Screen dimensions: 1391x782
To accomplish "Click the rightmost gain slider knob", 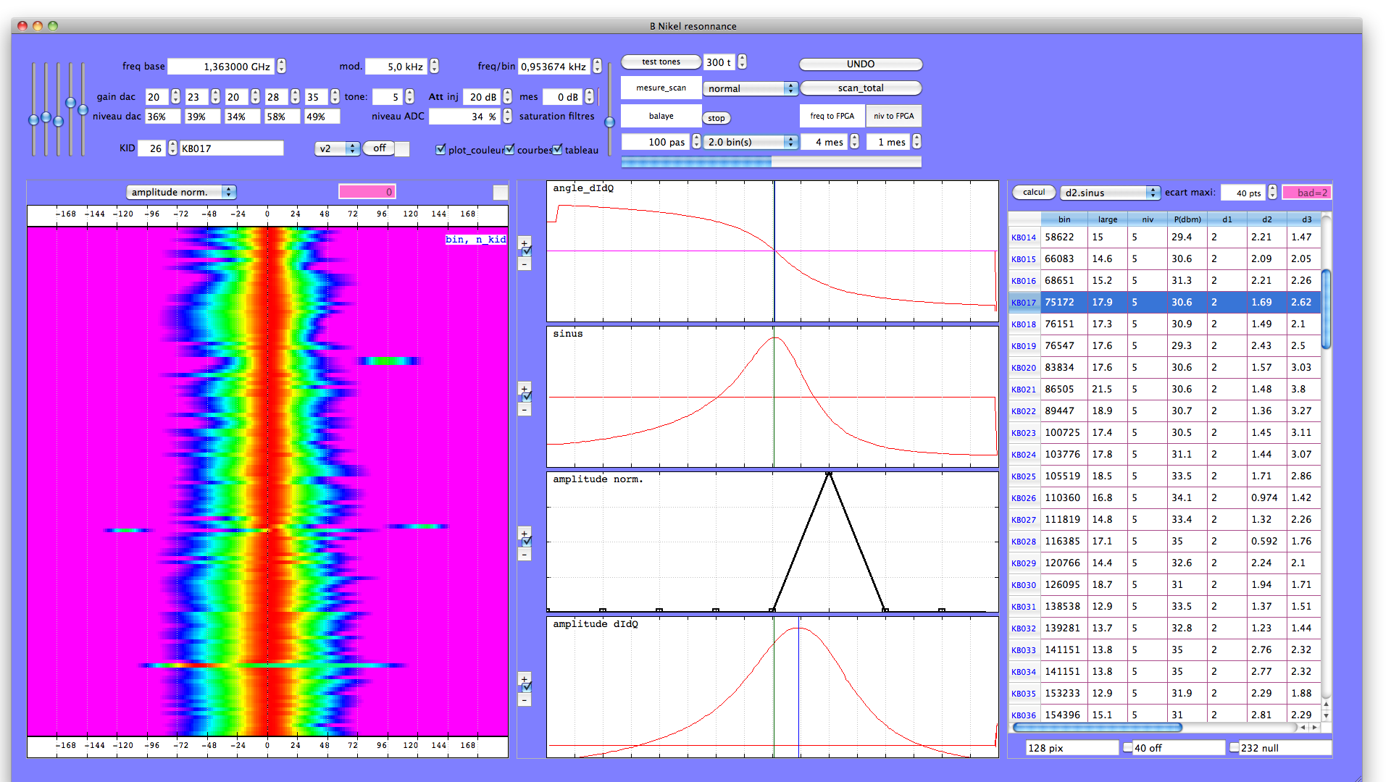I will pos(83,110).
